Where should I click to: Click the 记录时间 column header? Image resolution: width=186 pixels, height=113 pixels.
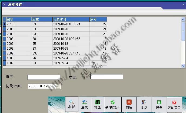(x=71, y=19)
